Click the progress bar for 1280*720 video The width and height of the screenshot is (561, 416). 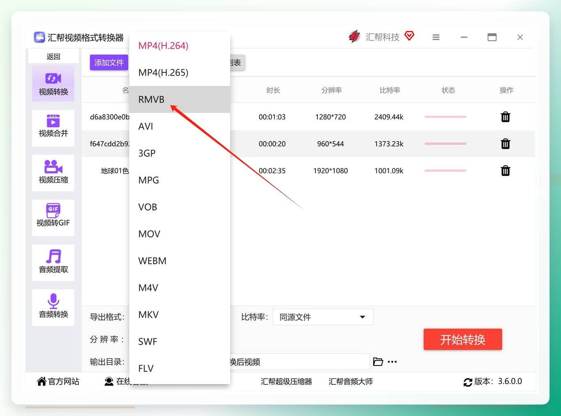click(446, 117)
